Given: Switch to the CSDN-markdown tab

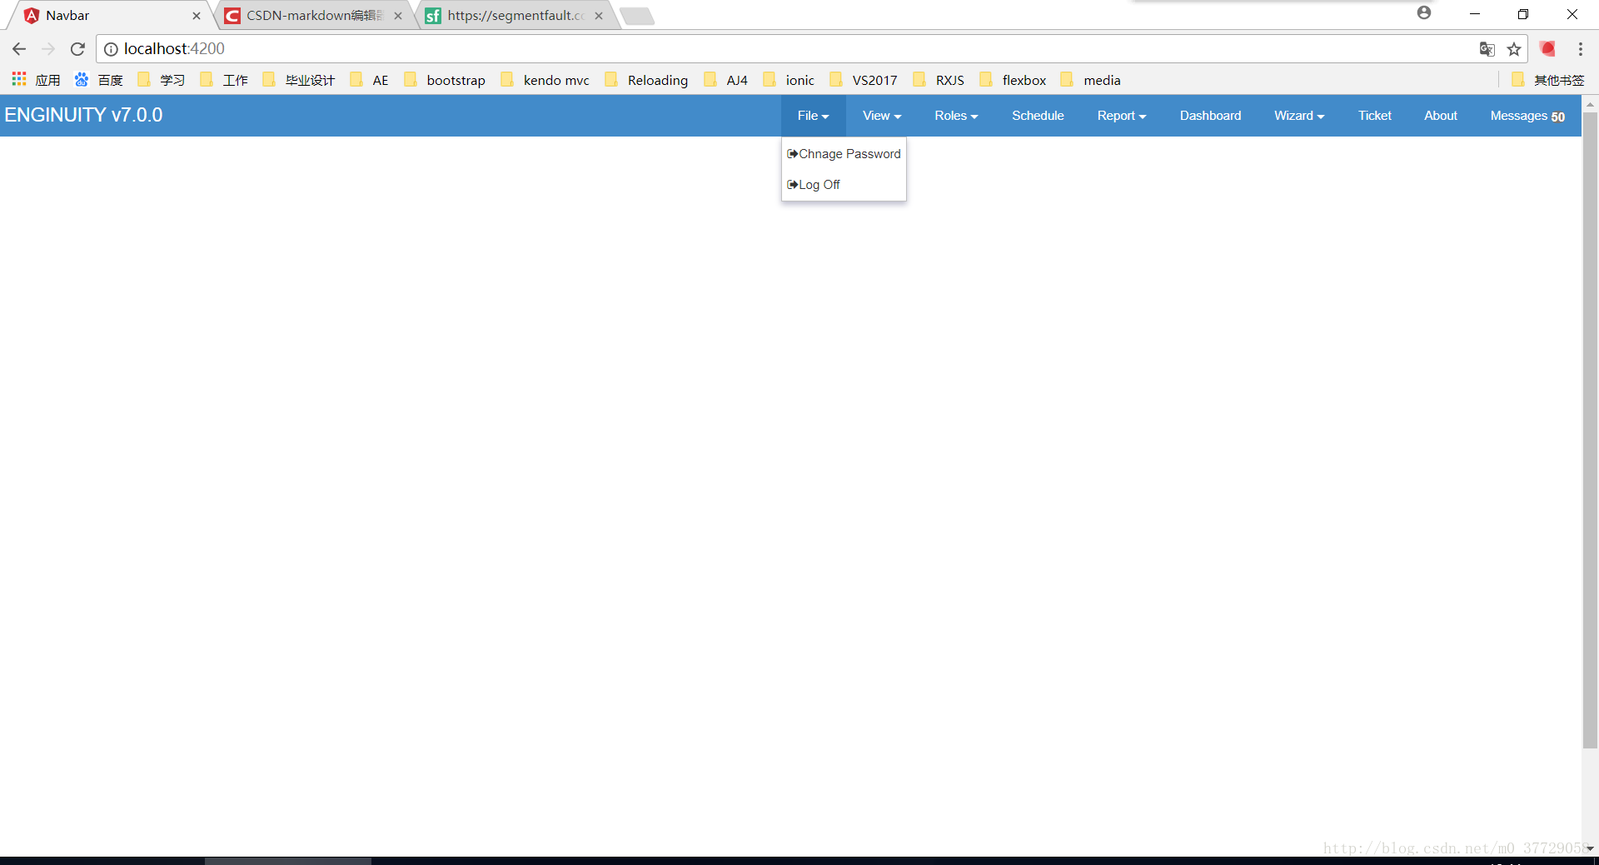Looking at the screenshot, I should (313, 15).
